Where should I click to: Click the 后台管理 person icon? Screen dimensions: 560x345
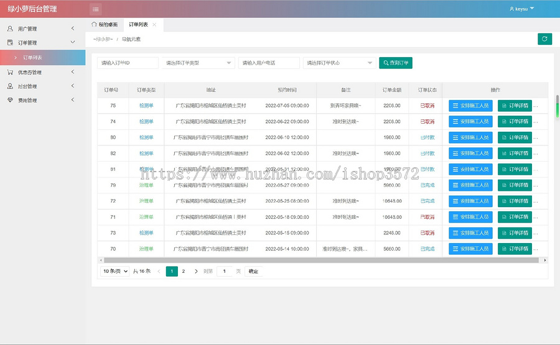[x=10, y=86]
